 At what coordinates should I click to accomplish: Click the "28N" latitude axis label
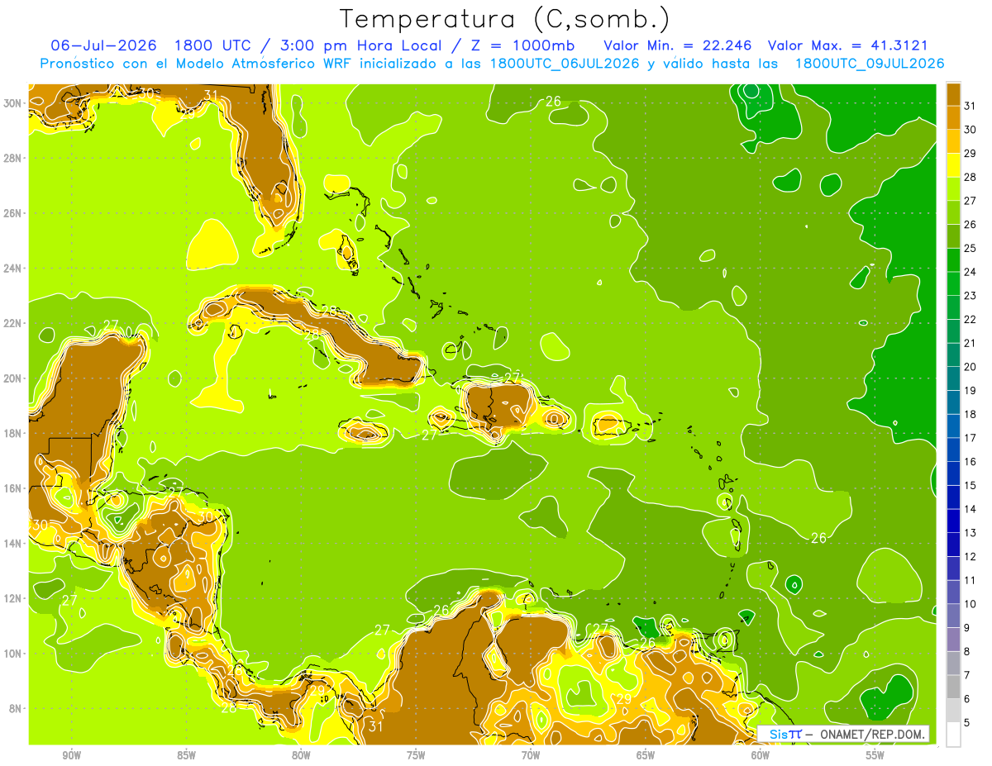pos(14,158)
